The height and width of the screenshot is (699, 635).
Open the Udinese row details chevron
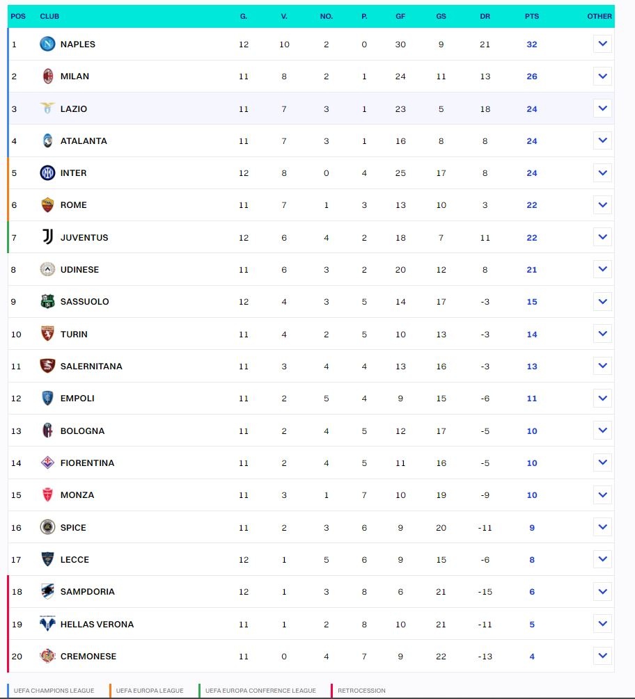[602, 269]
